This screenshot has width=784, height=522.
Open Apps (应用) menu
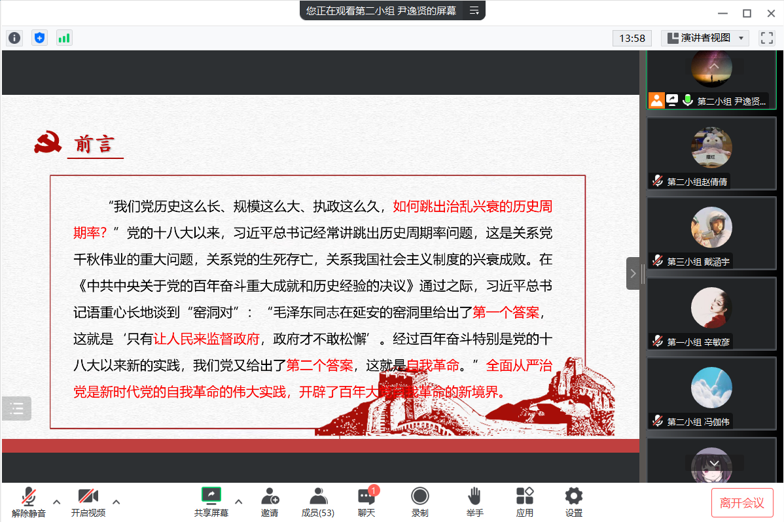tap(525, 502)
